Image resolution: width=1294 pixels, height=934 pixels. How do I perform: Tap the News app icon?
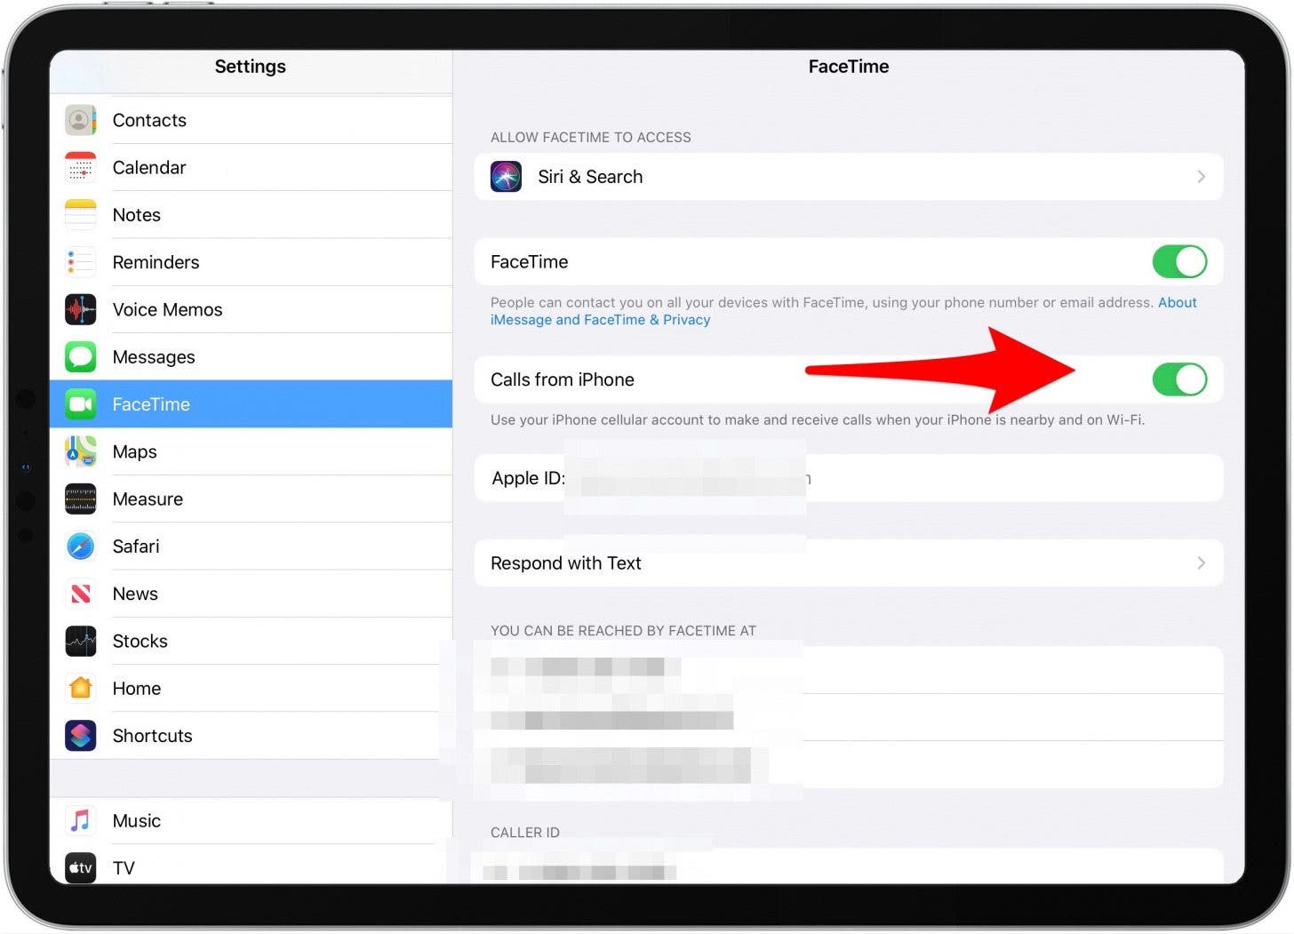pyautogui.click(x=81, y=594)
